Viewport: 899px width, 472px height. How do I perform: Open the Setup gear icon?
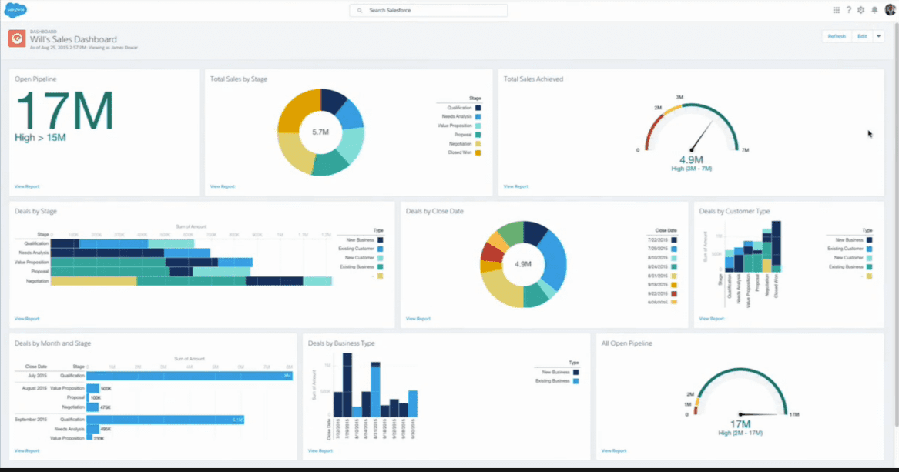(861, 10)
